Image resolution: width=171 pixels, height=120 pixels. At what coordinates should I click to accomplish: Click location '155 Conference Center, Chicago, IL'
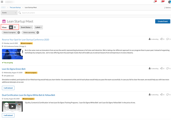[15, 47]
